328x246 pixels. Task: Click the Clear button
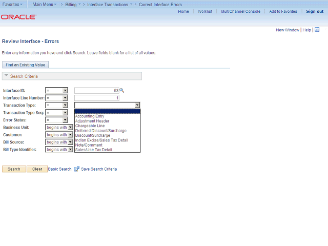coord(37,169)
